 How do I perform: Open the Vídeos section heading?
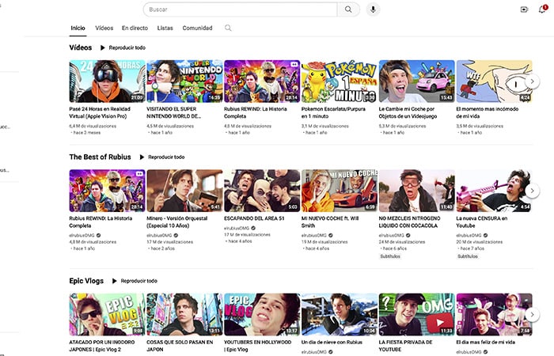point(81,47)
